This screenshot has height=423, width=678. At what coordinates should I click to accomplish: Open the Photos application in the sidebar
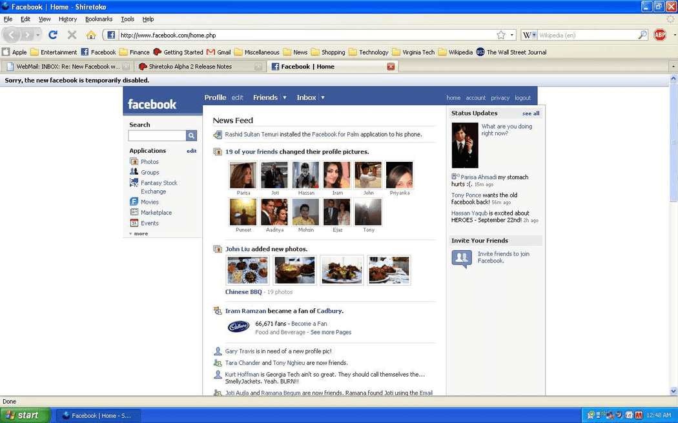coord(149,161)
